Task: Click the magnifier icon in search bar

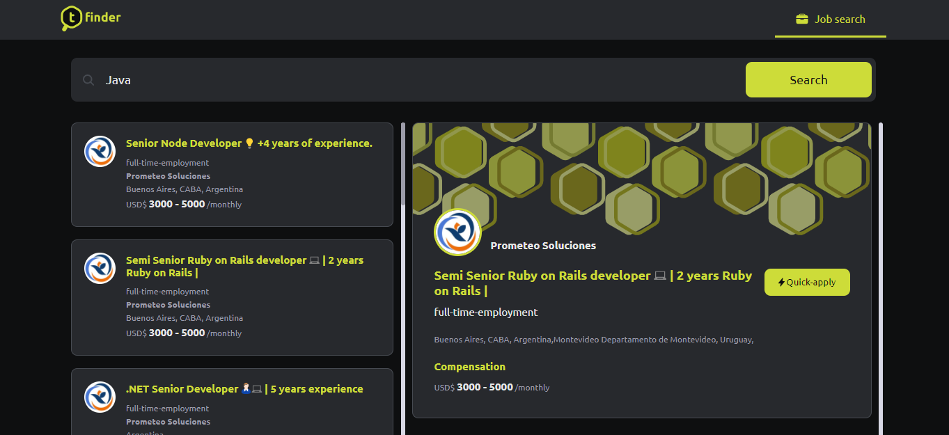Action: [x=88, y=80]
